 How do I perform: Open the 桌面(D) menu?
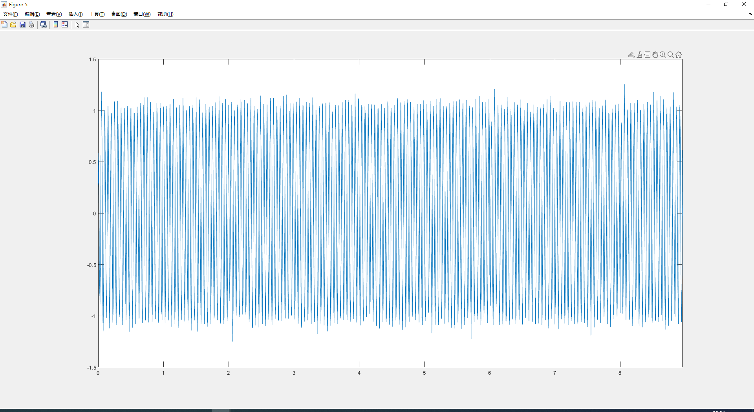(x=119, y=14)
